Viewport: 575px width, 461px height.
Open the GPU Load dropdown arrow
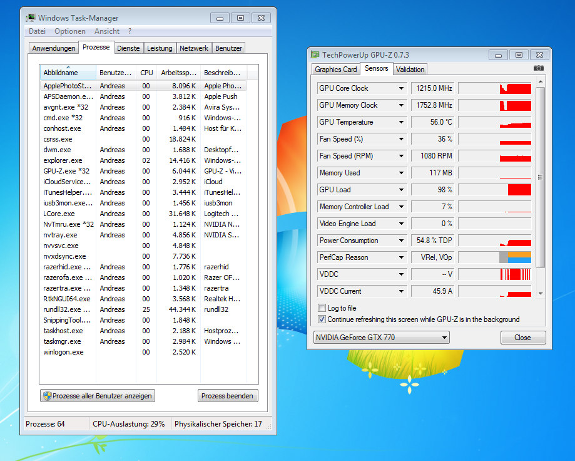tap(401, 189)
